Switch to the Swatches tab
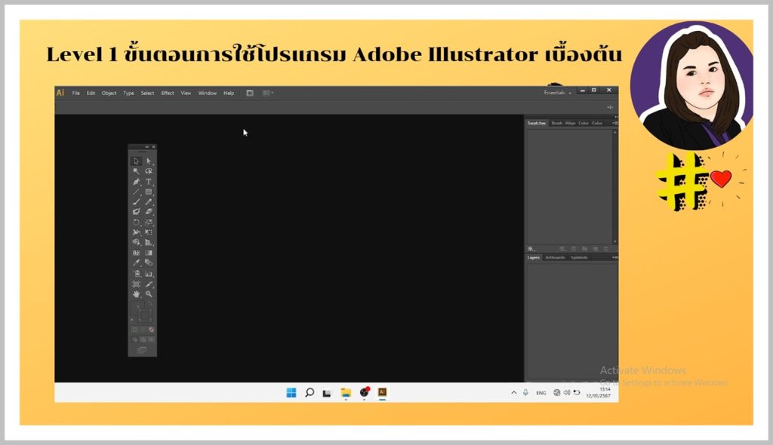Image resolution: width=773 pixels, height=445 pixels. click(x=537, y=123)
